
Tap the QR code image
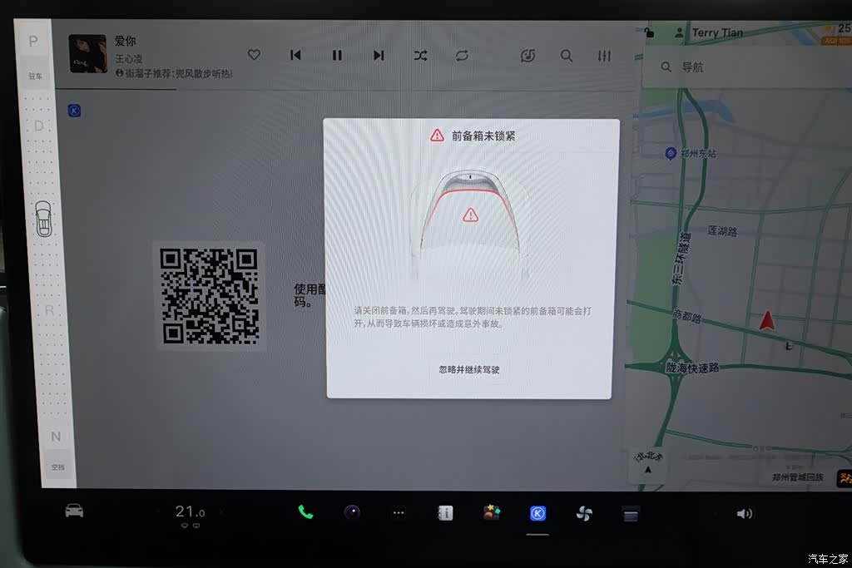click(209, 296)
